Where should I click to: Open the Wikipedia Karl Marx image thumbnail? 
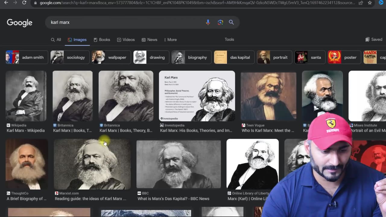[26, 96]
